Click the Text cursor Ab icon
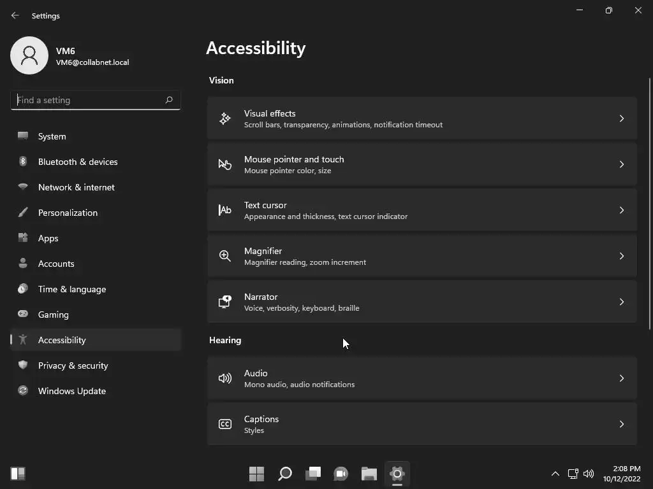Screen dimensions: 653x489 coord(225,210)
